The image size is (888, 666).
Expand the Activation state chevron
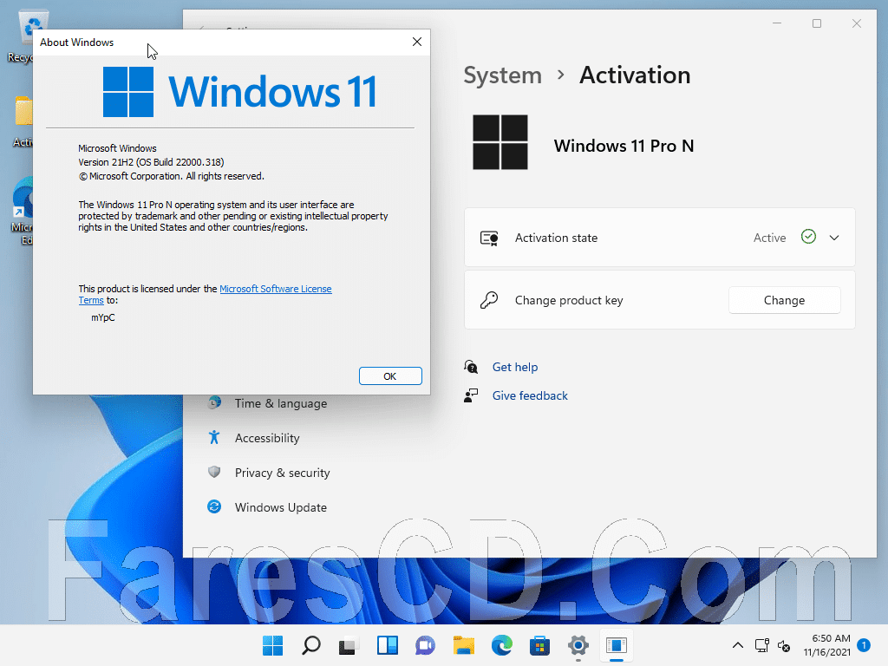click(834, 238)
